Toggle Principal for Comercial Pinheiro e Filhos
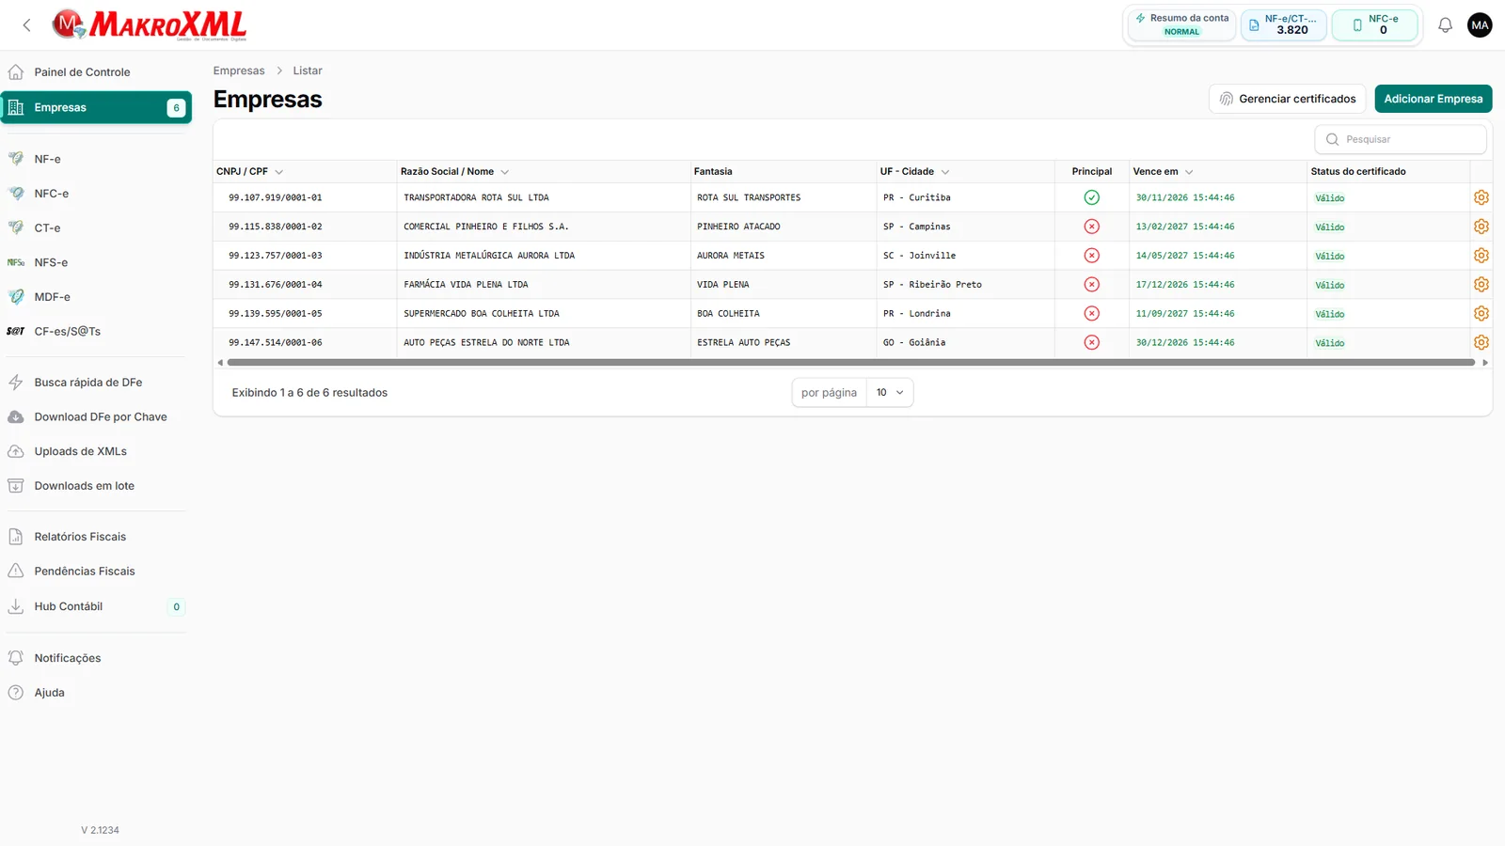This screenshot has height=846, width=1505. click(1091, 227)
